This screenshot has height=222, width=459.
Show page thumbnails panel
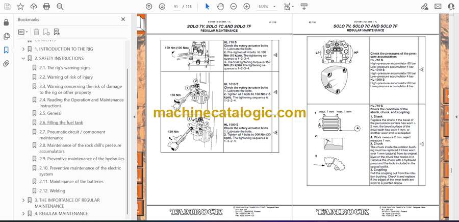click(6, 36)
